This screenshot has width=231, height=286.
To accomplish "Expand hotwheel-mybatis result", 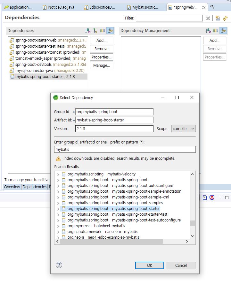I will coord(58,226).
